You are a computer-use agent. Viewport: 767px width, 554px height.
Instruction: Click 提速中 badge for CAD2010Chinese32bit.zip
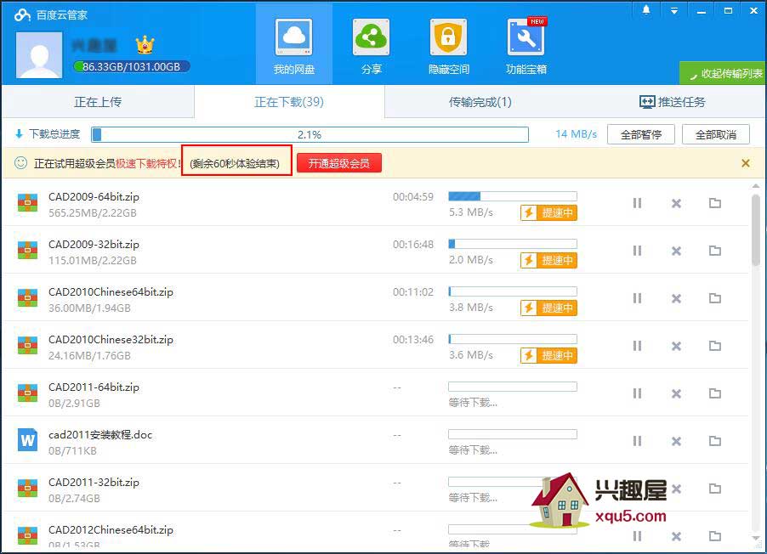(548, 355)
